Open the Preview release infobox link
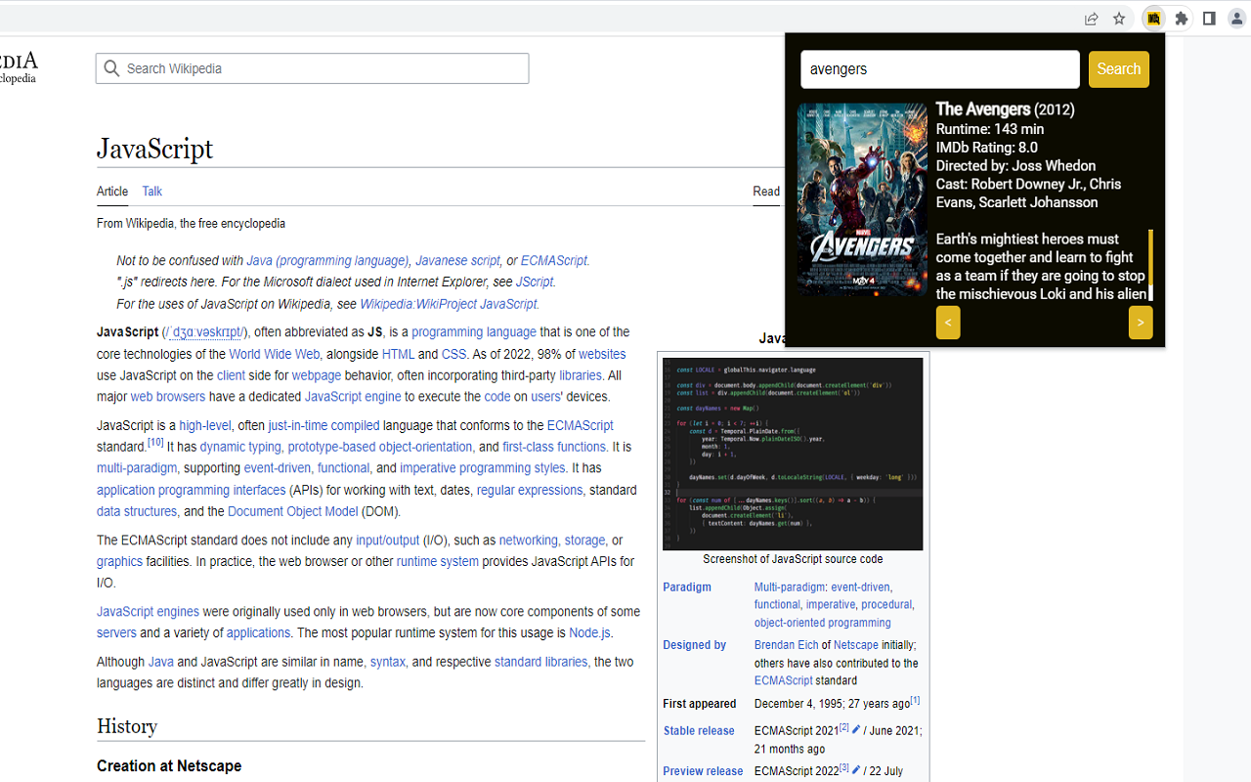 point(703,771)
